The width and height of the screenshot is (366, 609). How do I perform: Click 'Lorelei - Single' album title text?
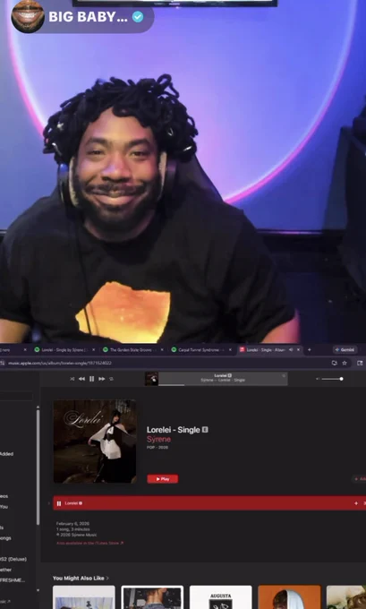[173, 430]
